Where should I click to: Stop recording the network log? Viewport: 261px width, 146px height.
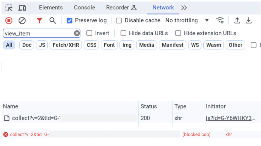9,20
